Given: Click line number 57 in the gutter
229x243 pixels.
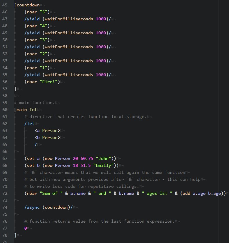Looking at the screenshot, I should [x=5, y=89].
